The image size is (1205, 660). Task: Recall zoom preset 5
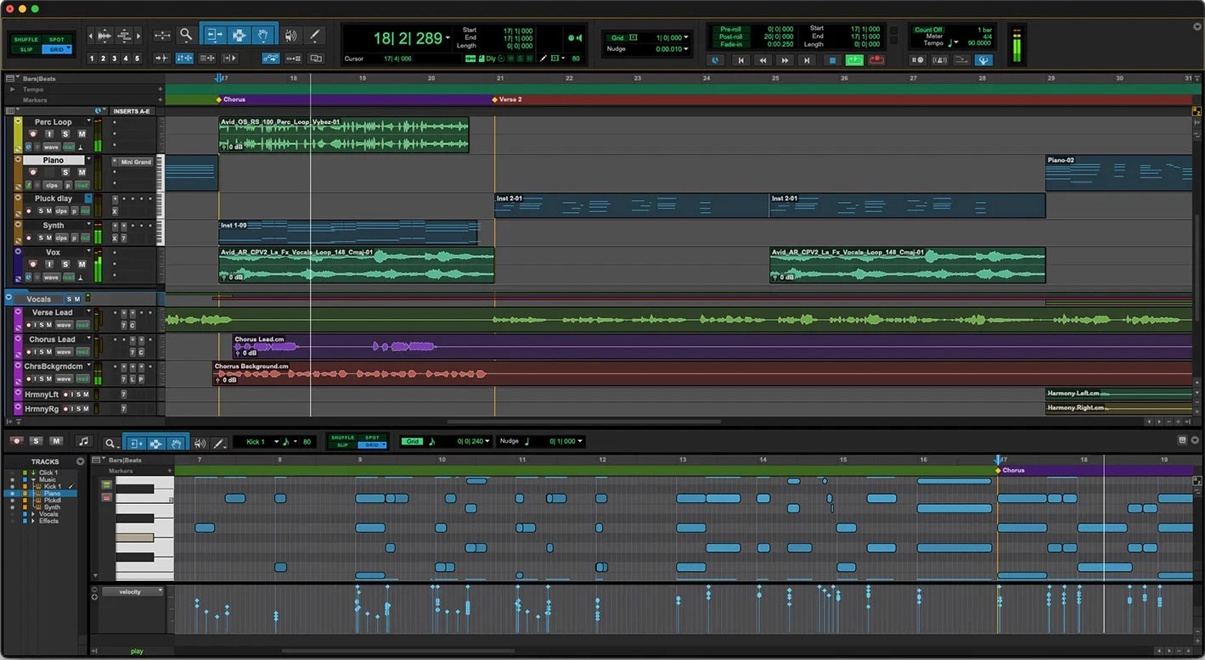pos(137,59)
